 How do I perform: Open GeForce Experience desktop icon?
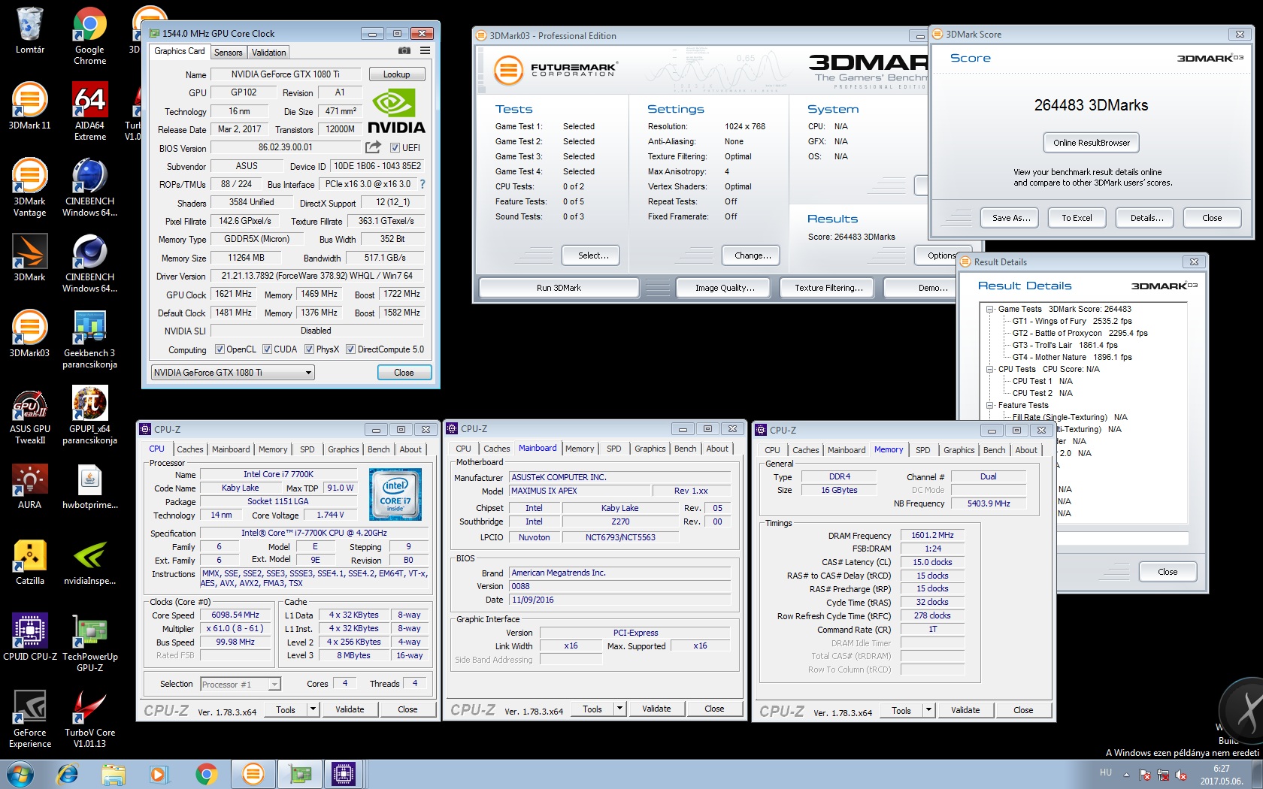(30, 718)
